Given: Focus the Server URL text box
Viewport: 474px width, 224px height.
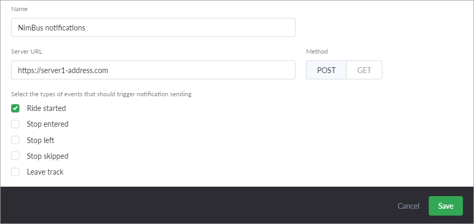Looking at the screenshot, I should point(153,70).
